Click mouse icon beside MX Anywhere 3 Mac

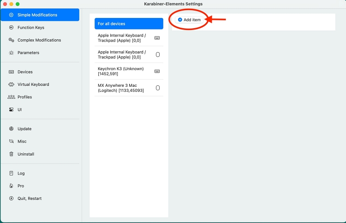tap(158, 88)
